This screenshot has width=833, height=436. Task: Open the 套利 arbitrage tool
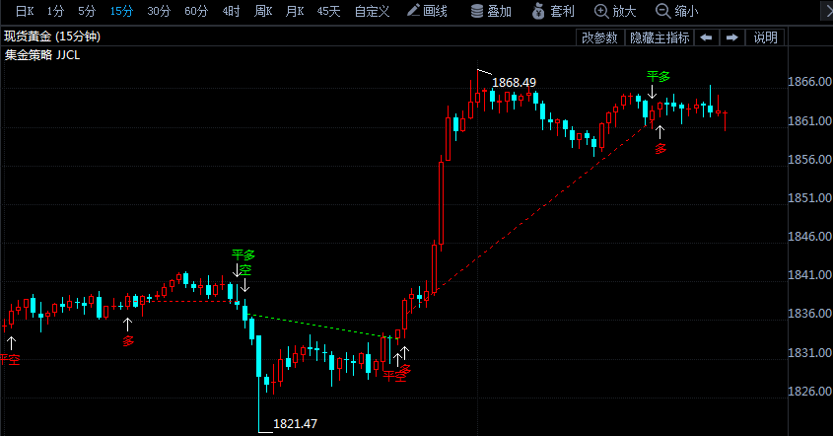pyautogui.click(x=553, y=11)
